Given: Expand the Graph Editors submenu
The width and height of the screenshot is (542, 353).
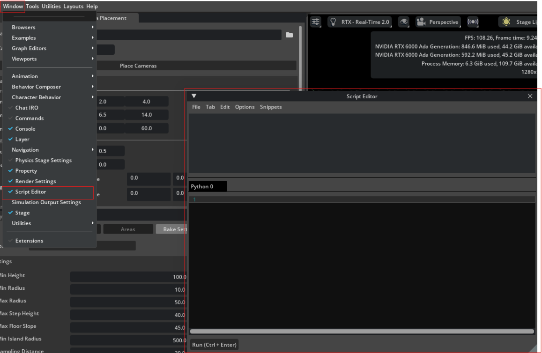Looking at the screenshot, I should pos(30,48).
